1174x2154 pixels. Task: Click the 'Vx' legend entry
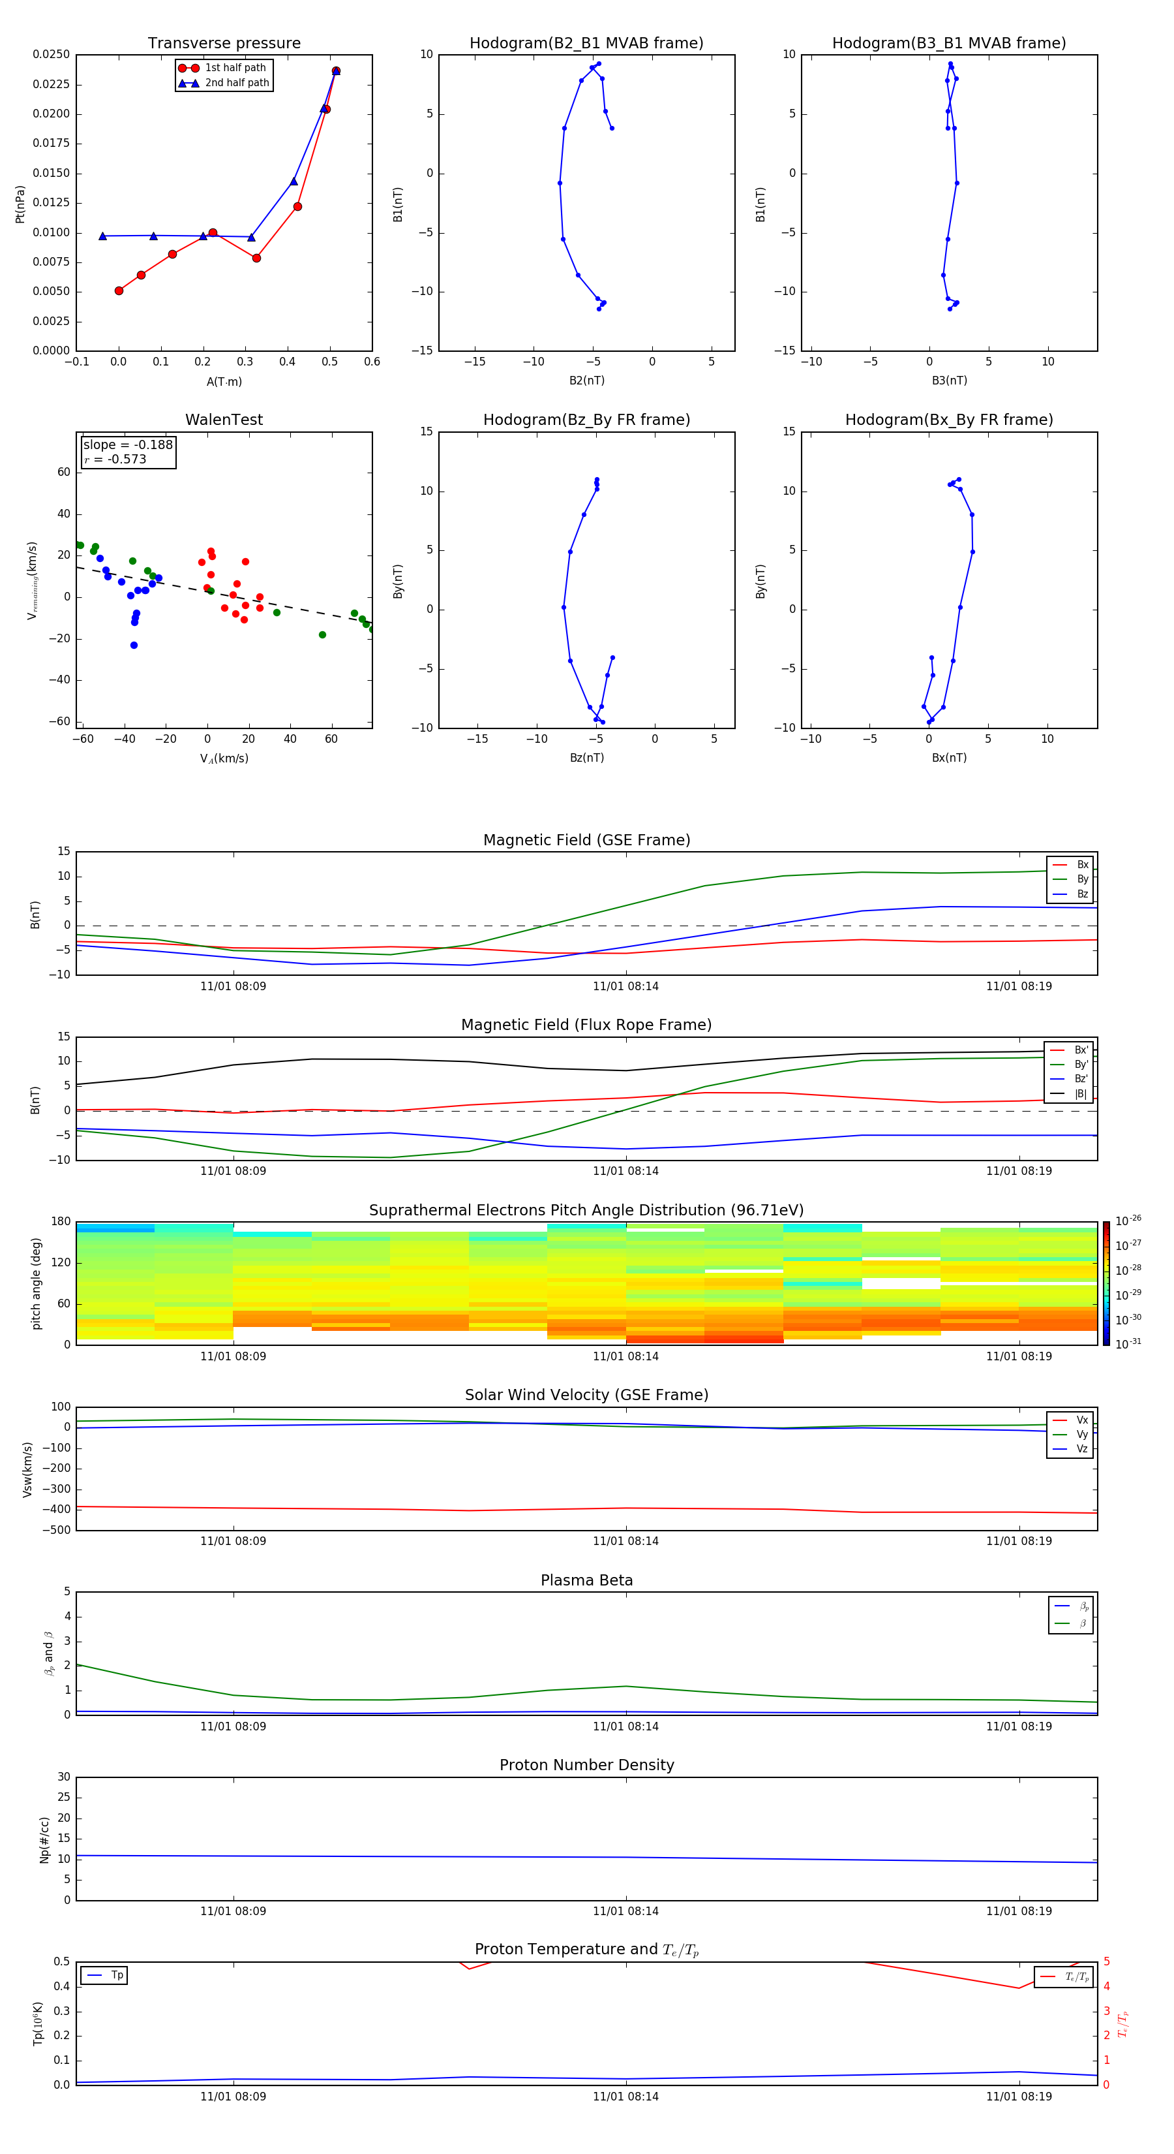[1070, 1420]
